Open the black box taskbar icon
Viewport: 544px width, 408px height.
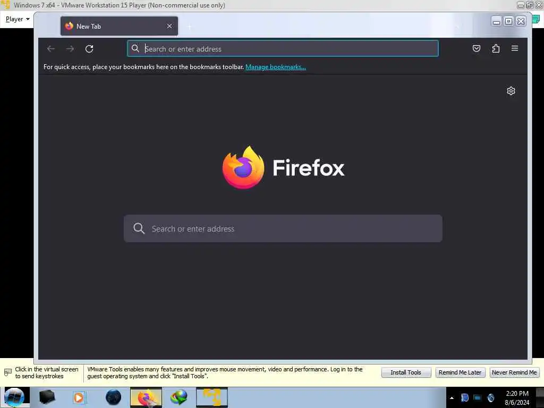click(47, 397)
